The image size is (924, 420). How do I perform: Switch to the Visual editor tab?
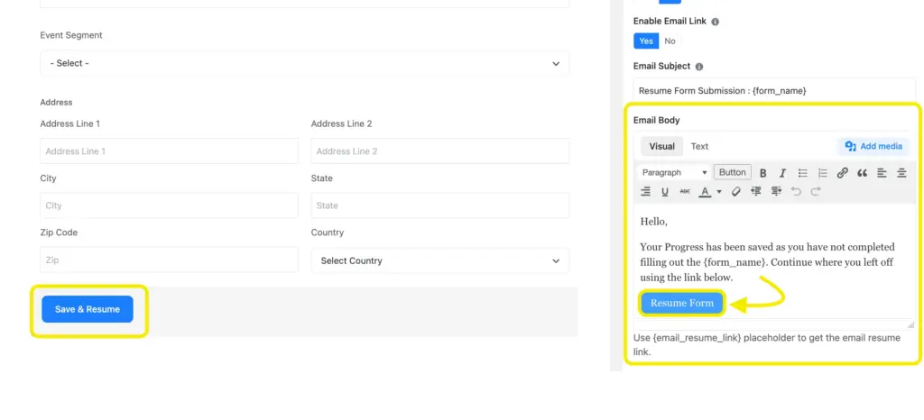tap(661, 147)
